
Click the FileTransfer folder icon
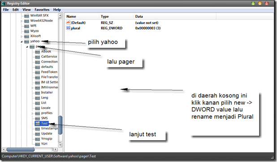[x=38, y=77]
